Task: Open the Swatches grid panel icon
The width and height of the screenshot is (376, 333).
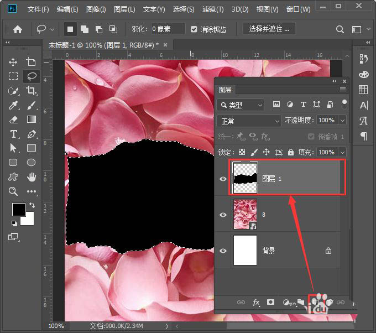Action: pos(363,90)
